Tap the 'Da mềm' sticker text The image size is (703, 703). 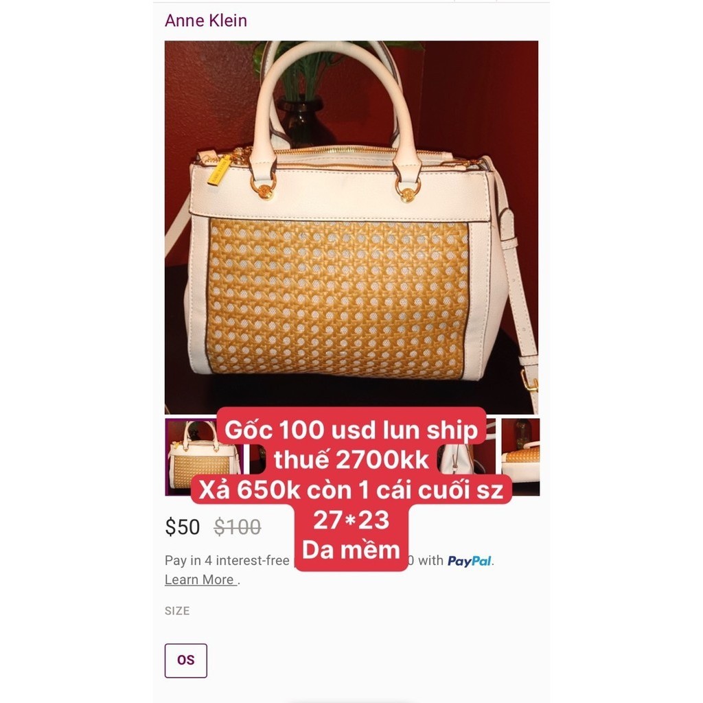(351, 550)
